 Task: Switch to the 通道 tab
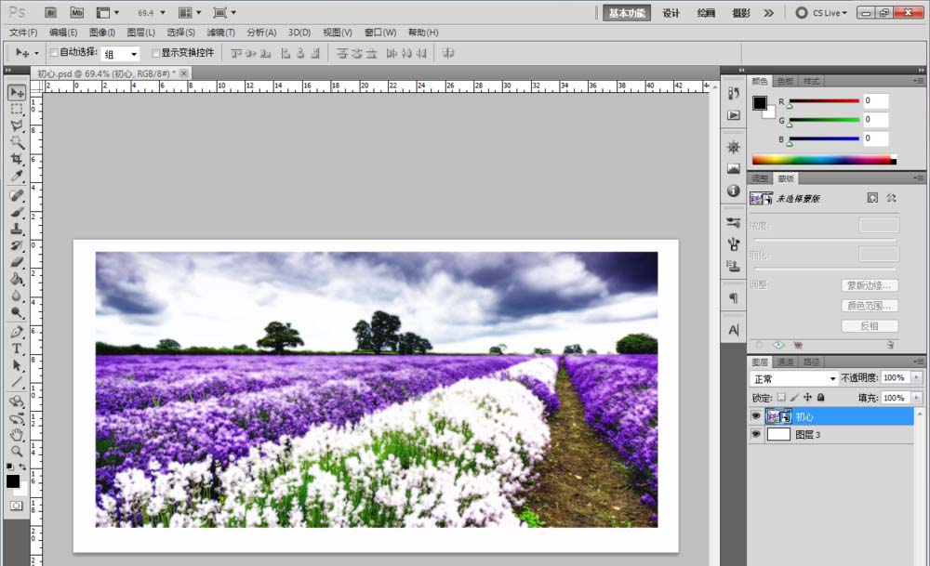coord(785,362)
